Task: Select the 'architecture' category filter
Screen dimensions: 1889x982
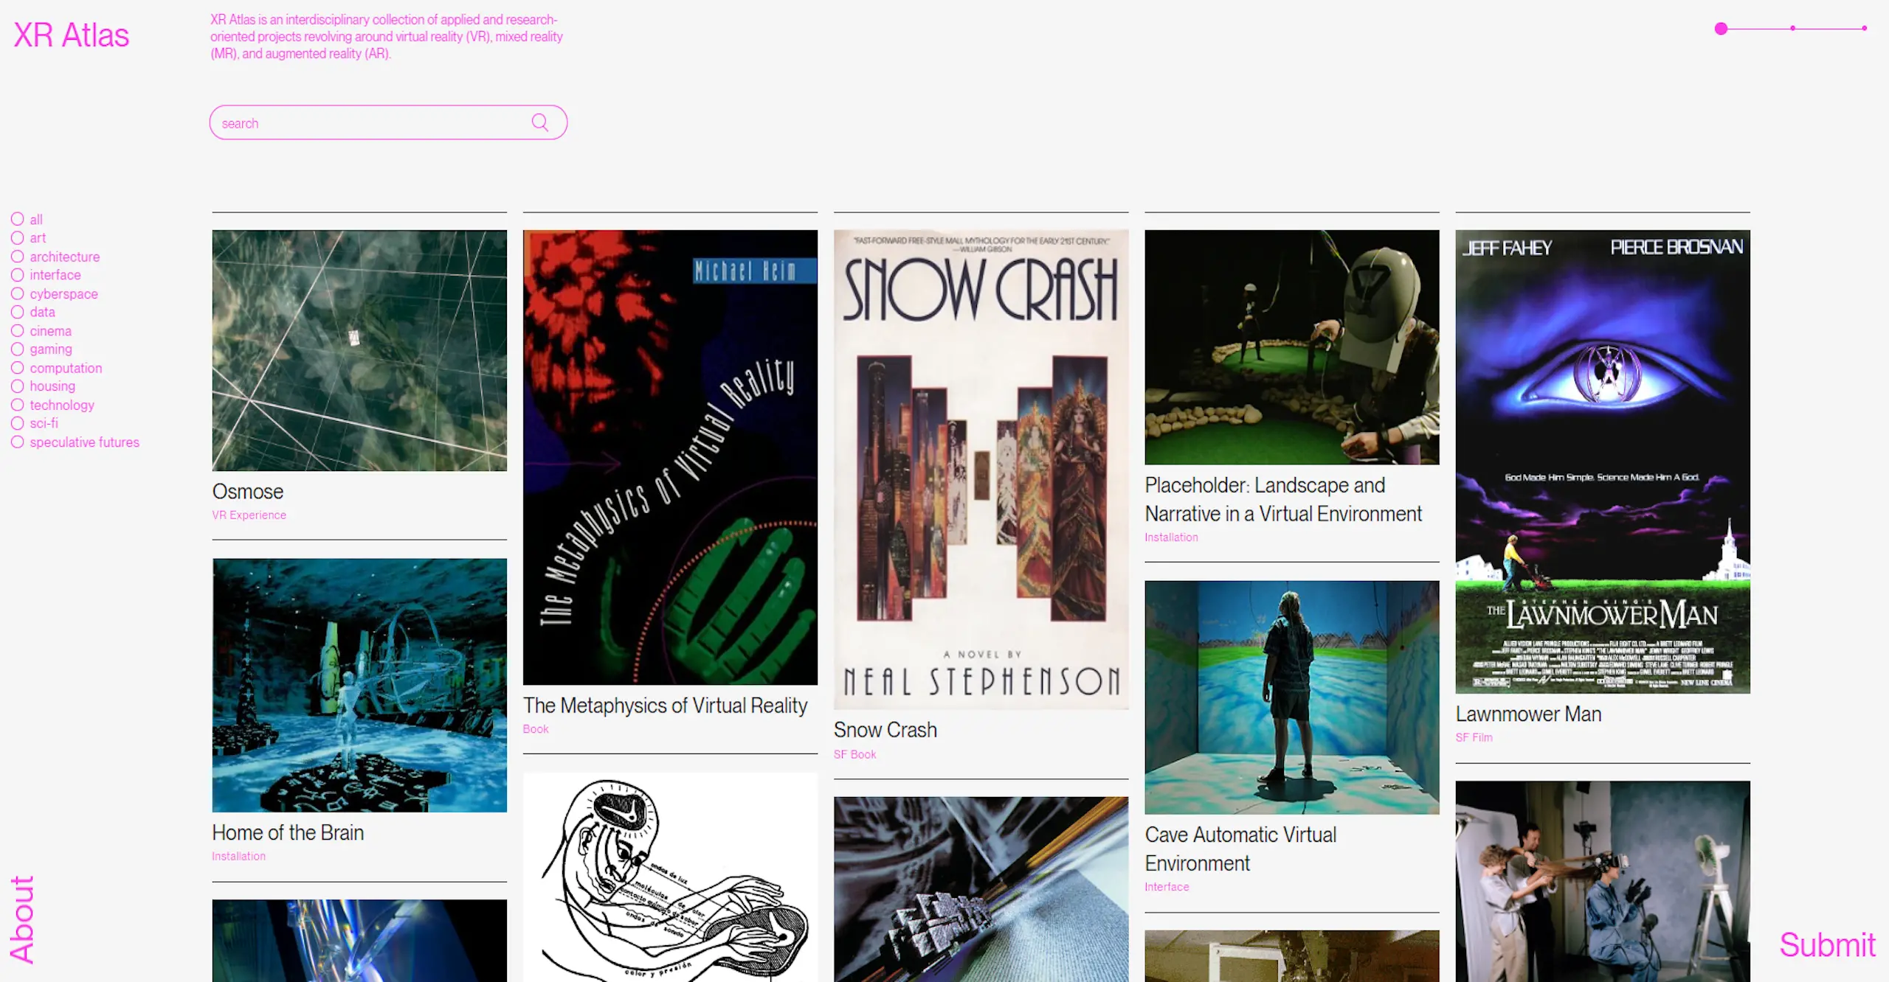Action: [x=18, y=257]
